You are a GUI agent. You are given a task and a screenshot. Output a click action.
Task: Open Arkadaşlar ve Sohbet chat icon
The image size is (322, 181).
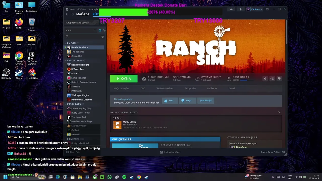pyautogui.click(x=283, y=152)
